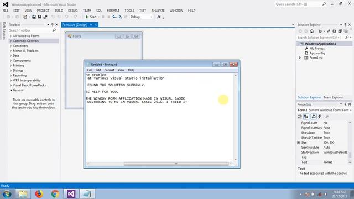This screenshot has width=354, height=199.
Task: Click the Show All Files icon in Solution Explorer
Action: coord(346,31)
